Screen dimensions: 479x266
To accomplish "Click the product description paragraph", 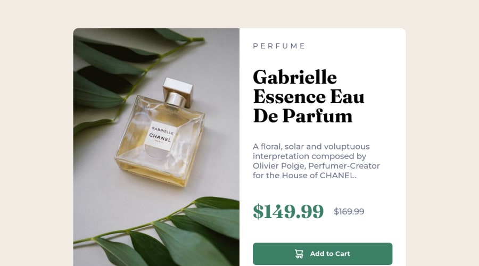I will click(x=316, y=161).
